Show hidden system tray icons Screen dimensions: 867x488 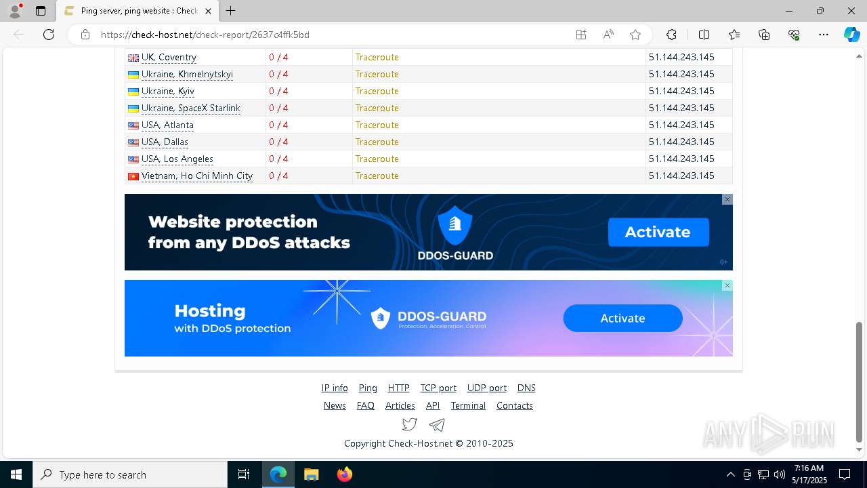click(730, 474)
